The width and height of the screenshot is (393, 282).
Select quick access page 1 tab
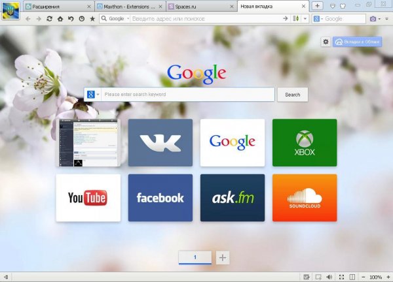[195, 257]
